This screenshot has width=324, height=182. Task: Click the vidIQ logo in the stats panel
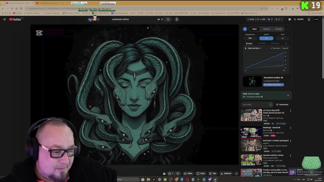[x=245, y=29]
